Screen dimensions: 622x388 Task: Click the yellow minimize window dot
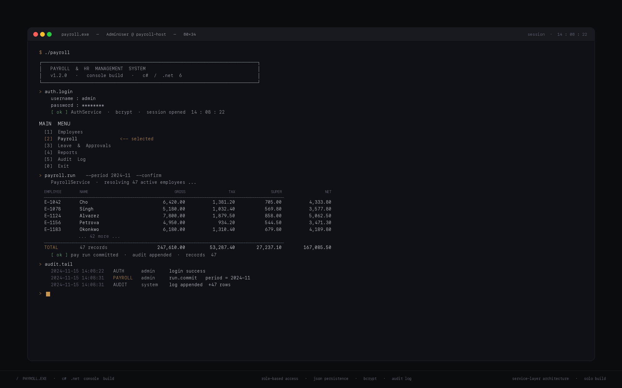pos(42,34)
